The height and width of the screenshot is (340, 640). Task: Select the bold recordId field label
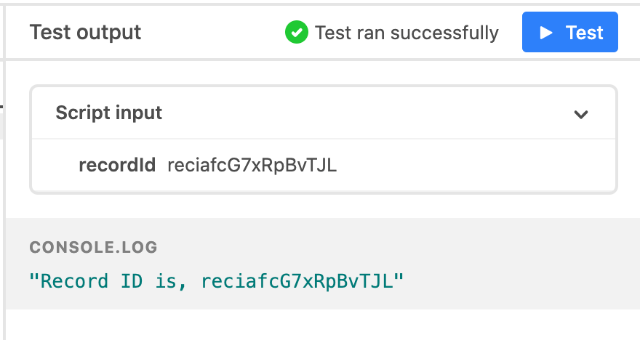117,165
